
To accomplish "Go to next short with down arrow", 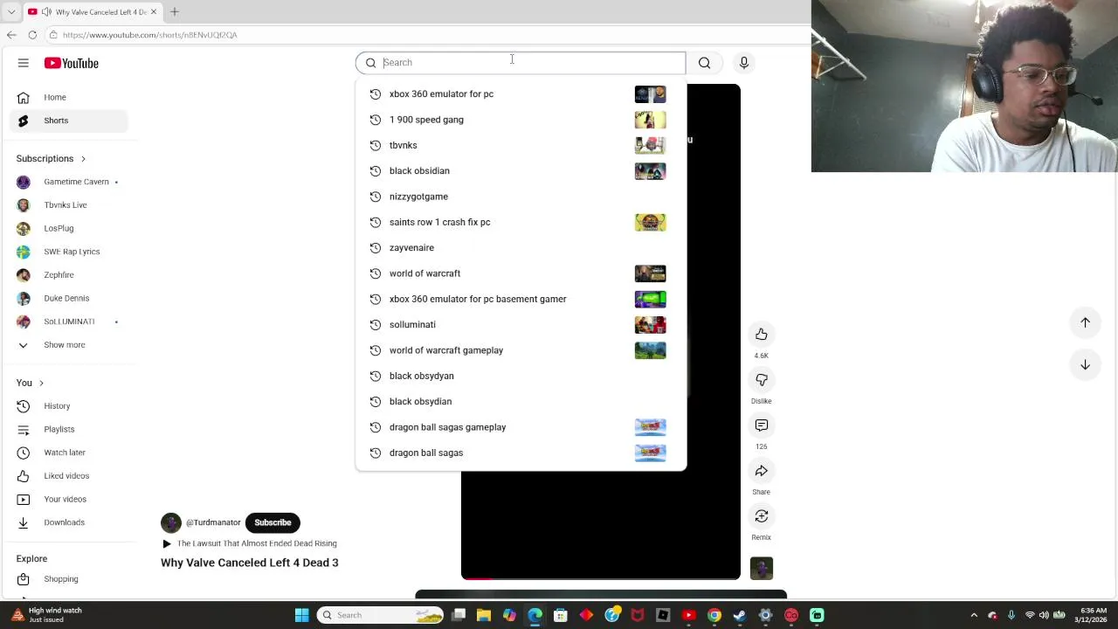I will point(1085,364).
